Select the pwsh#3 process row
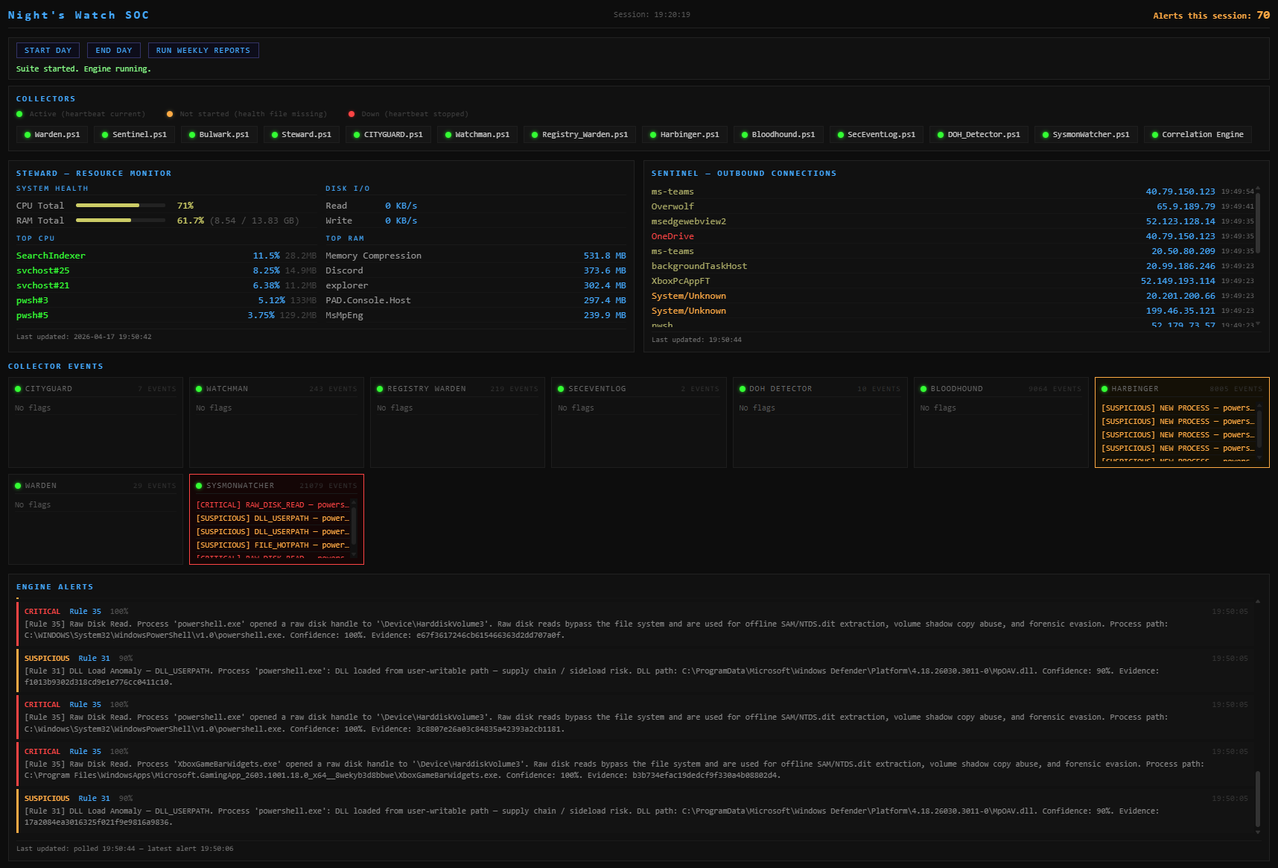The width and height of the screenshot is (1278, 868). point(166,300)
